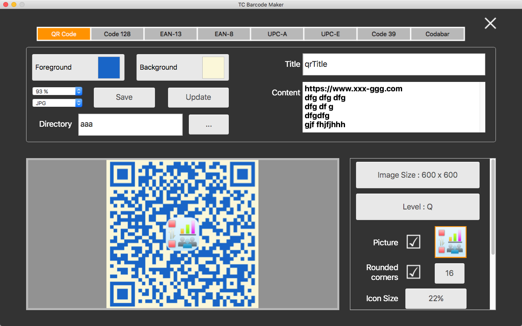Click the Title field containing qrTitle

coord(394,64)
